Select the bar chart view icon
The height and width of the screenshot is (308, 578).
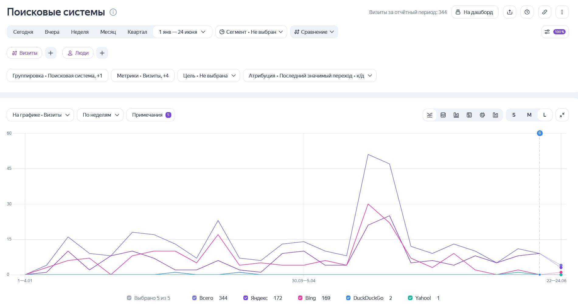[456, 115]
